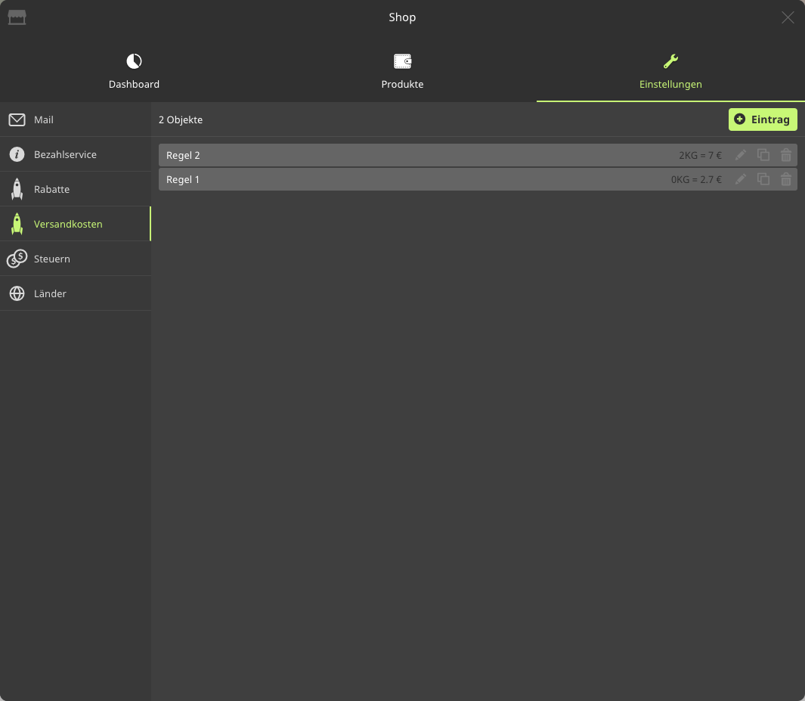Switch to the Produkte tab
The width and height of the screenshot is (805, 701).
point(402,72)
